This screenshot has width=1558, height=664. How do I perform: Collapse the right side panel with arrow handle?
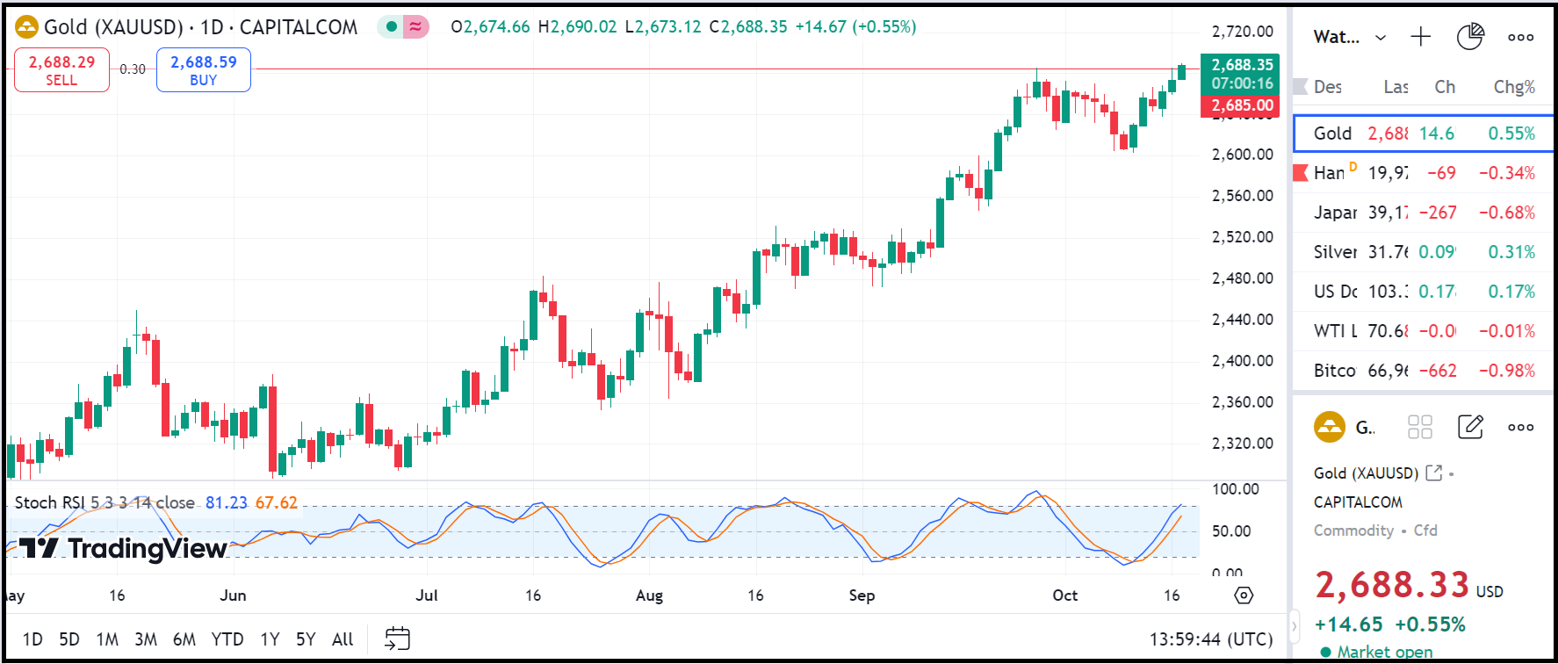point(1293,627)
